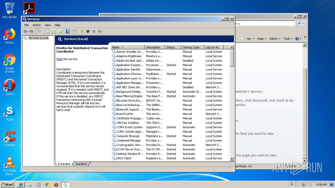Open the Help question-mark icon in Internet Explorer
The height and width of the screenshot is (188, 335).
coord(297,39)
